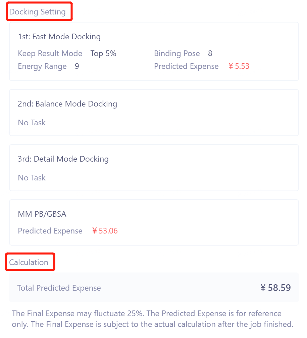Select the 1st: Fast Mode Docking title
This screenshot has height=338, width=307.
(x=59, y=37)
